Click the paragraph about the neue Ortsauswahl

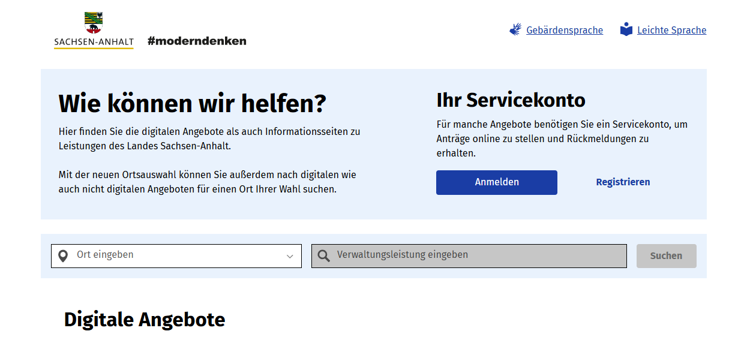click(208, 182)
